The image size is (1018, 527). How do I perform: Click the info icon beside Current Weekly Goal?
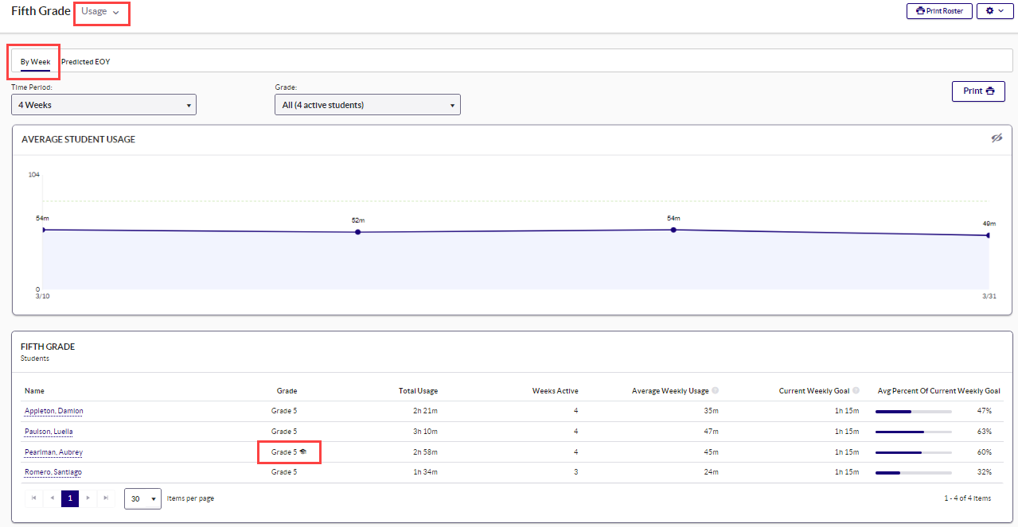tap(856, 391)
